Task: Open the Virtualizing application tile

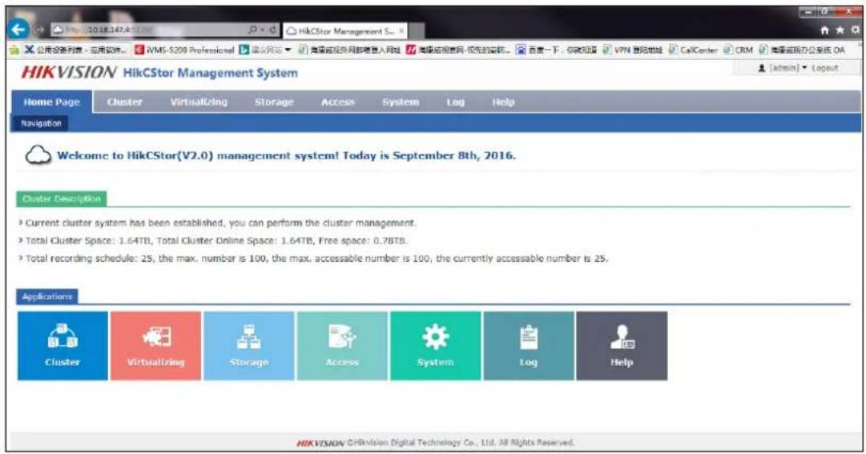Action: 155,346
